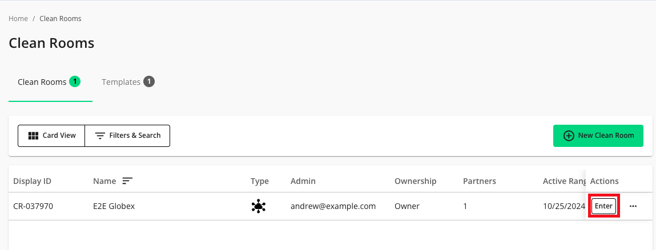Click the Display ID column header
This screenshot has width=656, height=250.
tap(33, 181)
